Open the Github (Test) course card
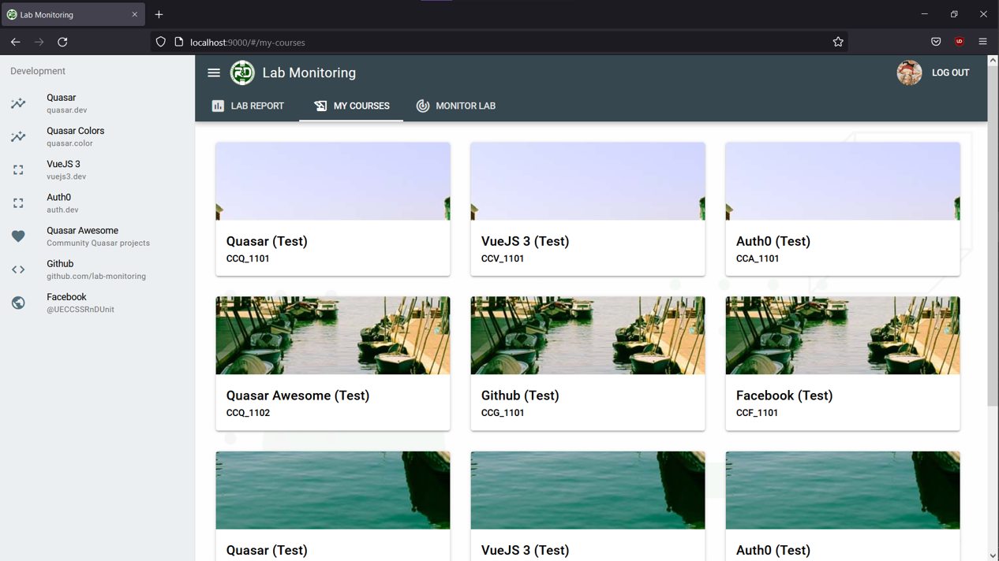The width and height of the screenshot is (999, 561). 588,363
